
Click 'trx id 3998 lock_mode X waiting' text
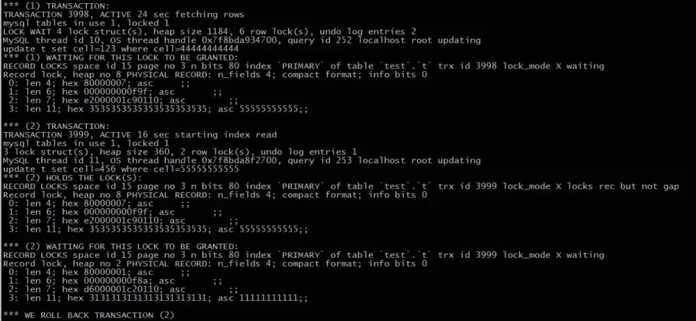tap(521, 66)
